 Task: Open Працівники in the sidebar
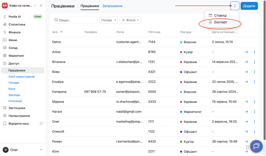coord(23,70)
